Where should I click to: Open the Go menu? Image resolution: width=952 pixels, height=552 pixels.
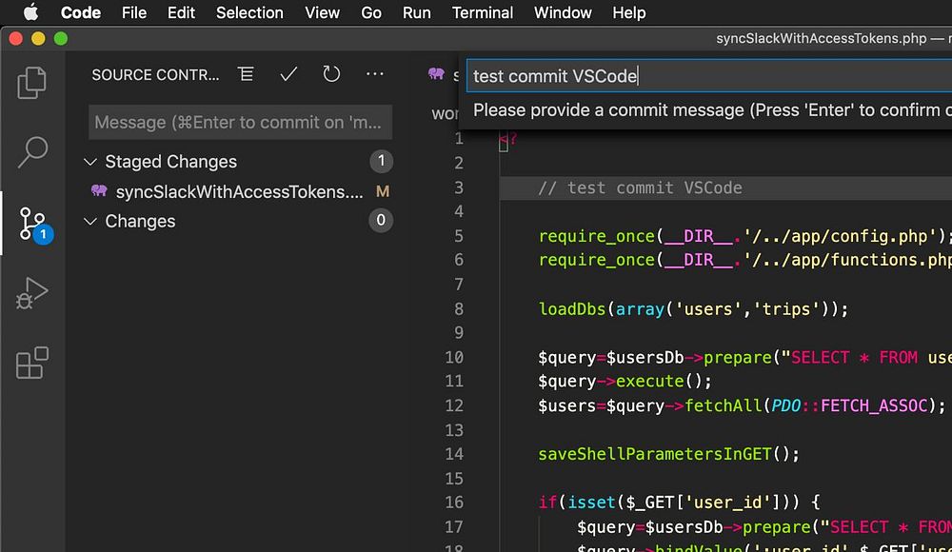click(371, 12)
